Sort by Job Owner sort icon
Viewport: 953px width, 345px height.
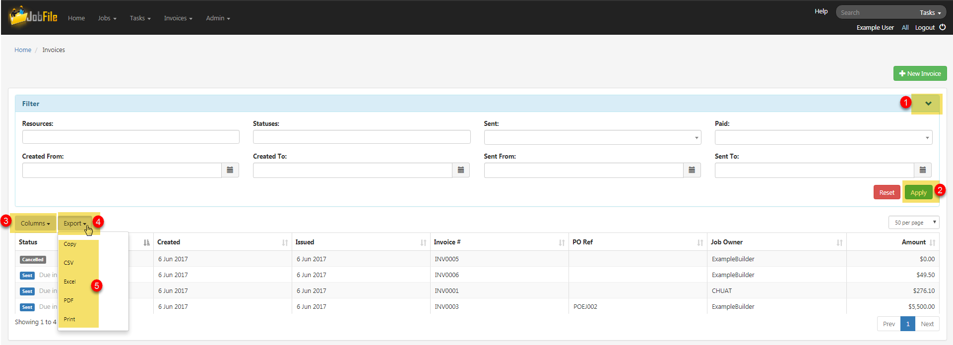pos(839,242)
